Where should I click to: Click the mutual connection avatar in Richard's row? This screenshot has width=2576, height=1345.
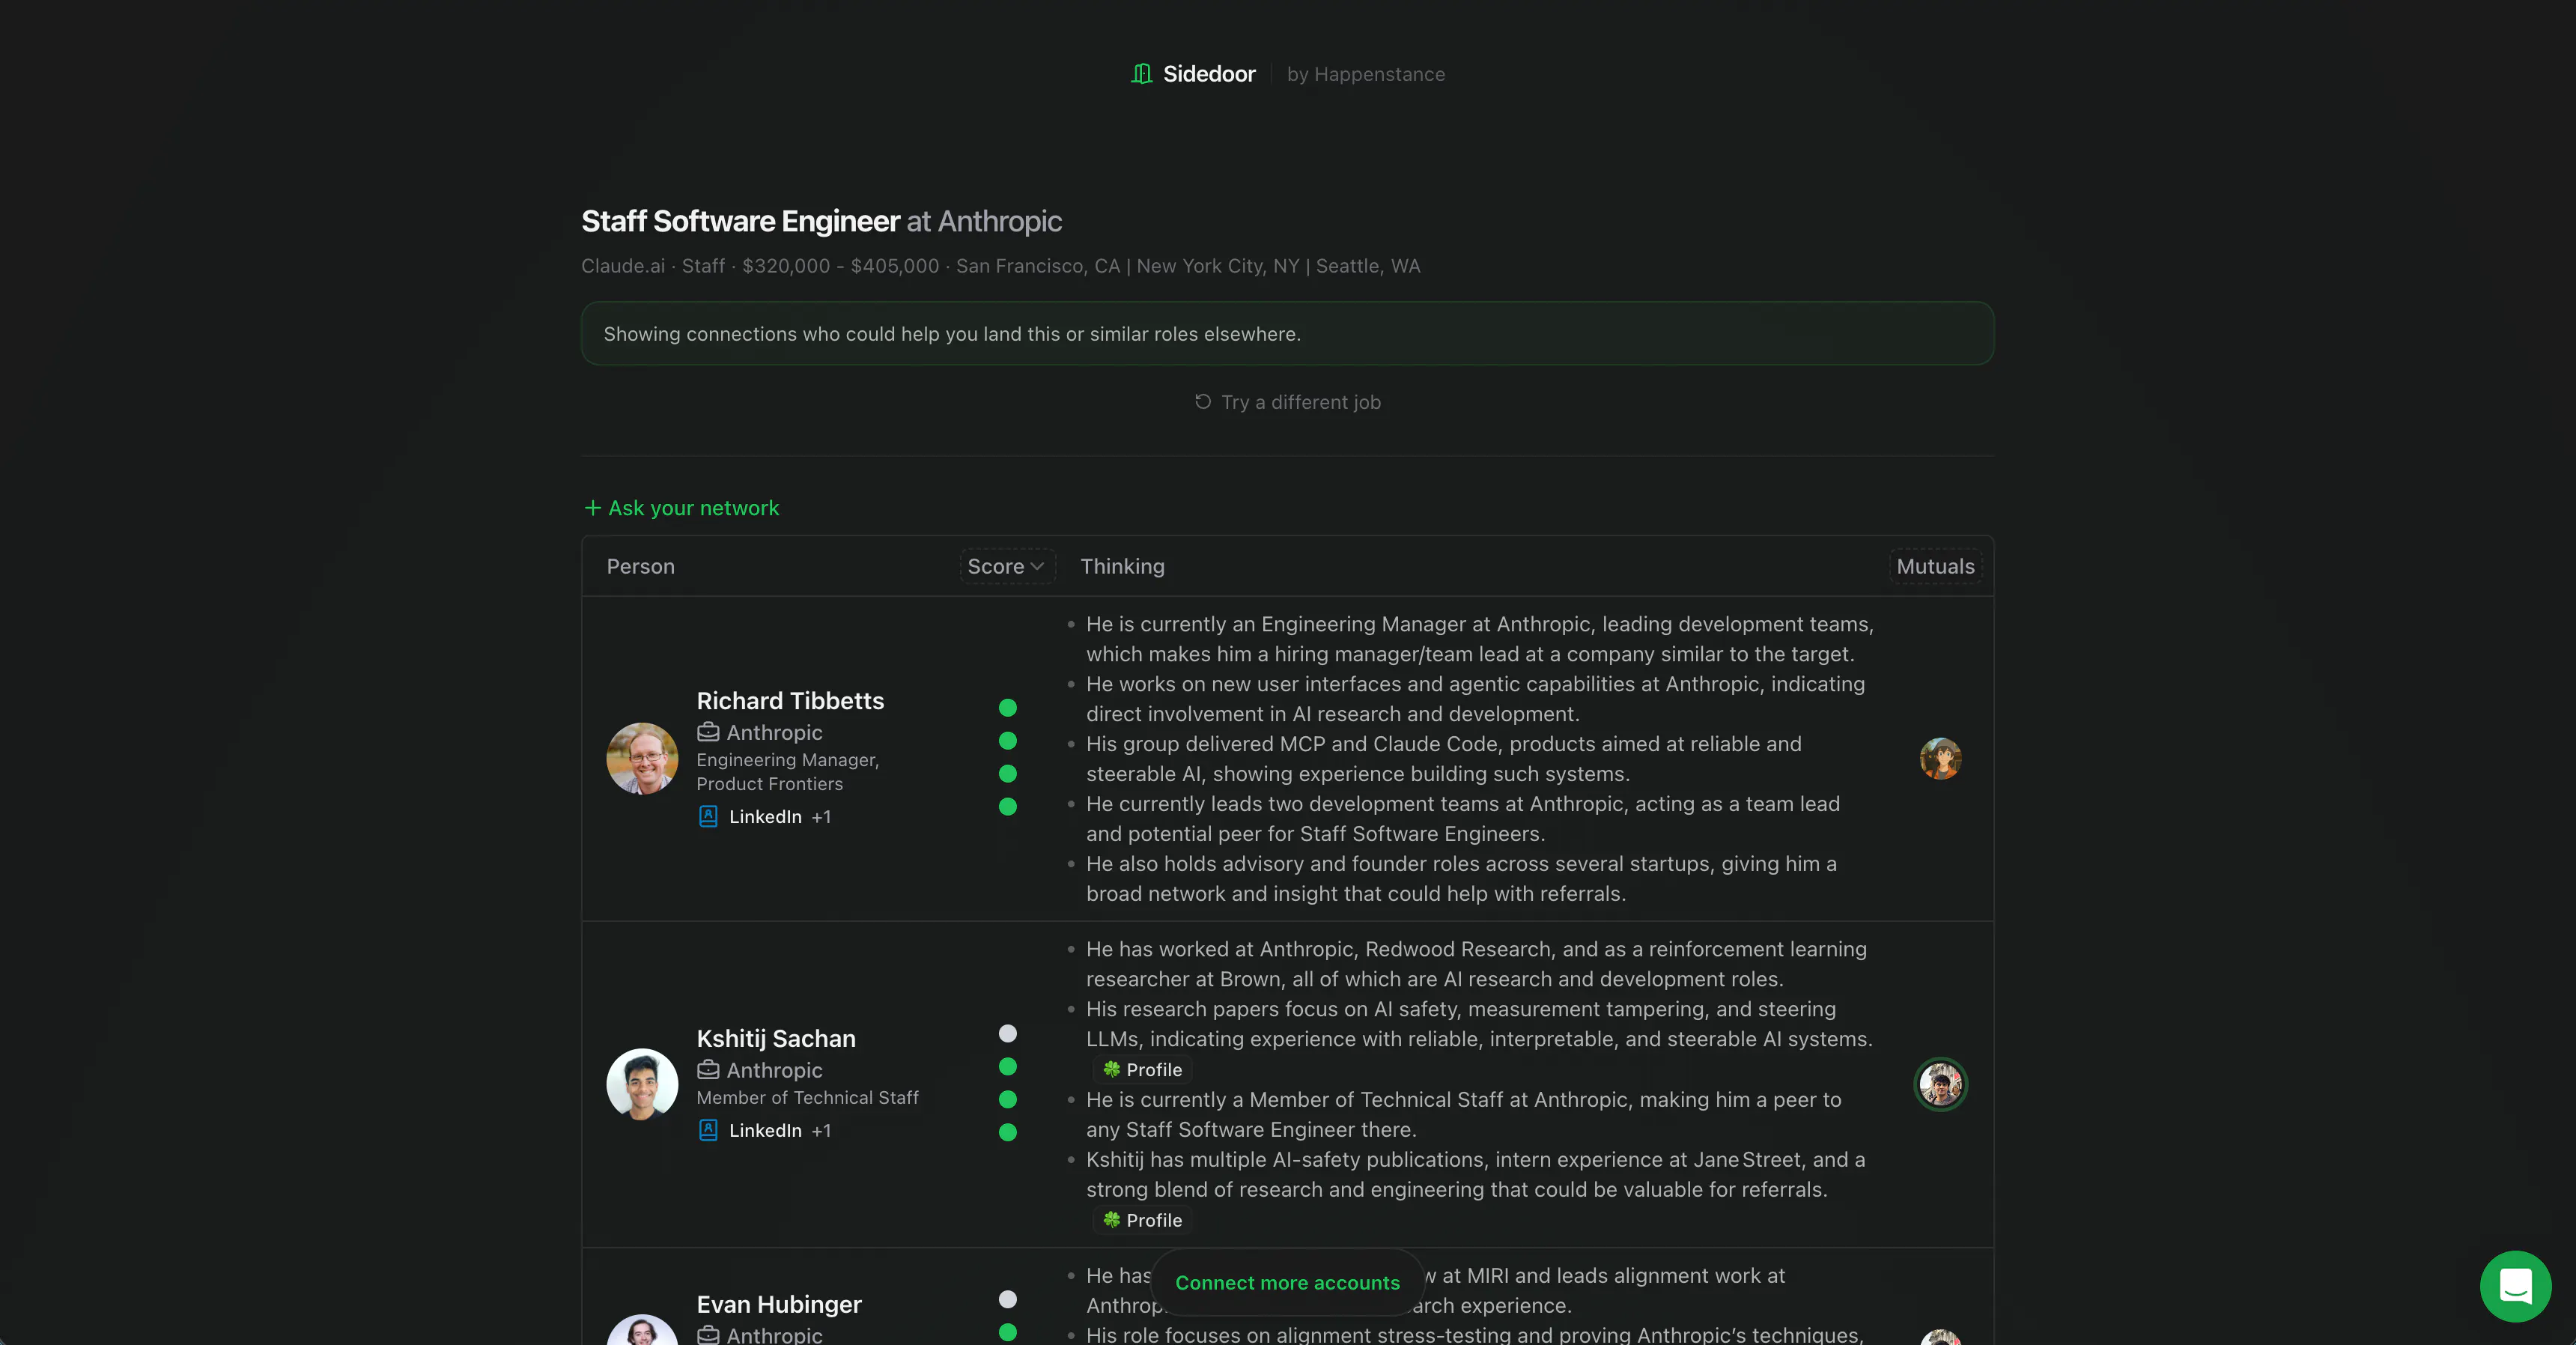(x=1940, y=759)
